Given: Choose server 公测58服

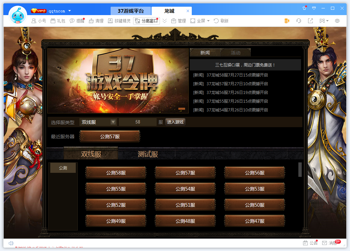Looking at the screenshot, I should coord(116,172).
